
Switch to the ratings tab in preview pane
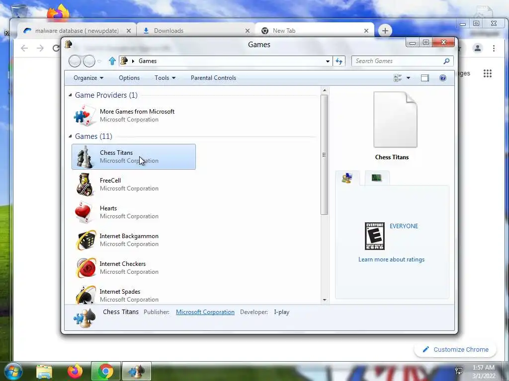coord(347,178)
